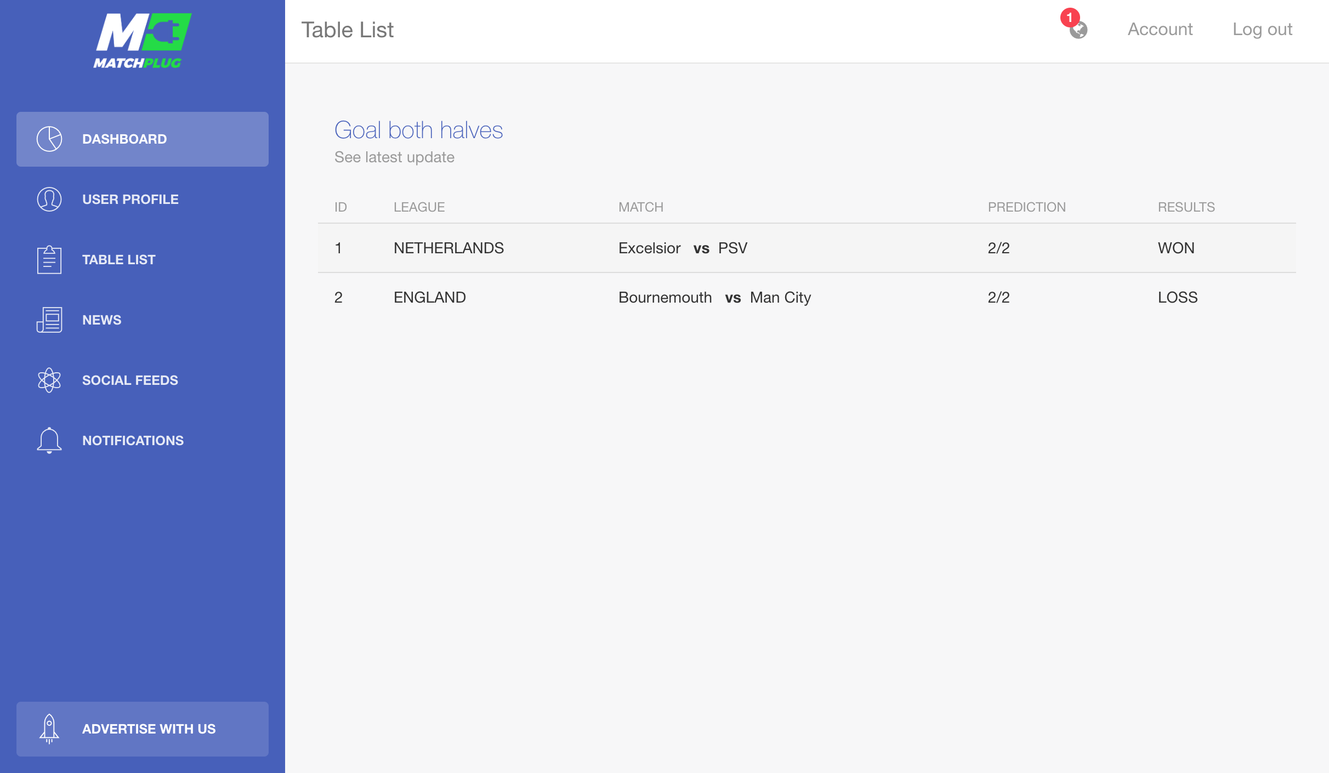The image size is (1329, 773).
Task: Click the Log out link
Action: click(x=1262, y=29)
